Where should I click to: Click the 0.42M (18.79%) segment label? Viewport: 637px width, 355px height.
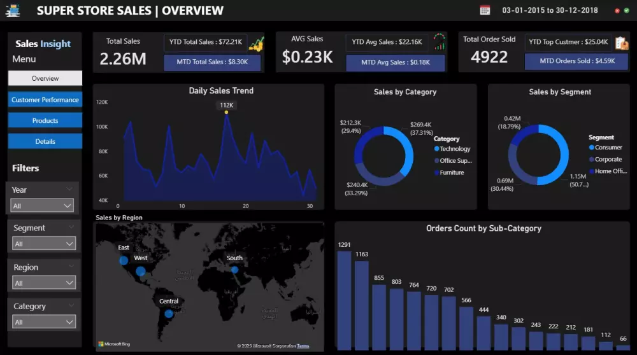pos(510,123)
